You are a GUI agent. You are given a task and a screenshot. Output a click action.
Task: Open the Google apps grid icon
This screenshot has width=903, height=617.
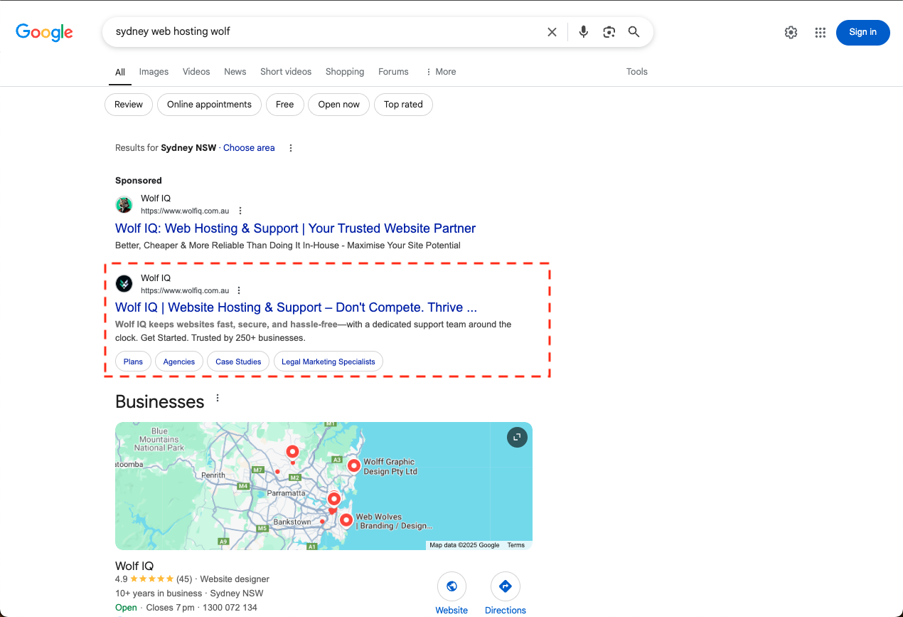821,32
